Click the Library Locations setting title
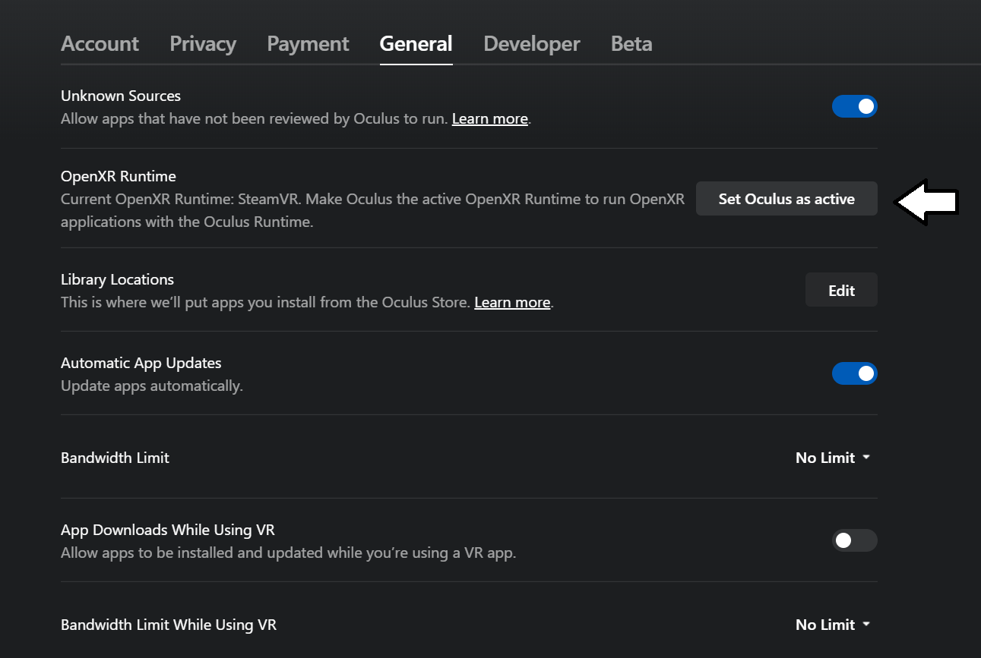The height and width of the screenshot is (658, 981). (x=117, y=279)
